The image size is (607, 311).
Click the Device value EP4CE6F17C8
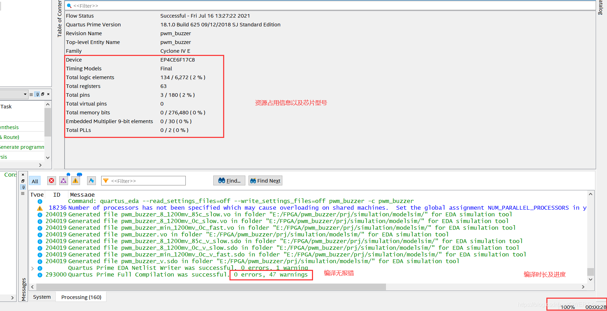click(177, 60)
